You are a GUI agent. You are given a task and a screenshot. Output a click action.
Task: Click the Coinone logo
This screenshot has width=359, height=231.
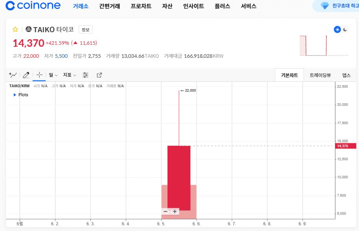coord(33,6)
